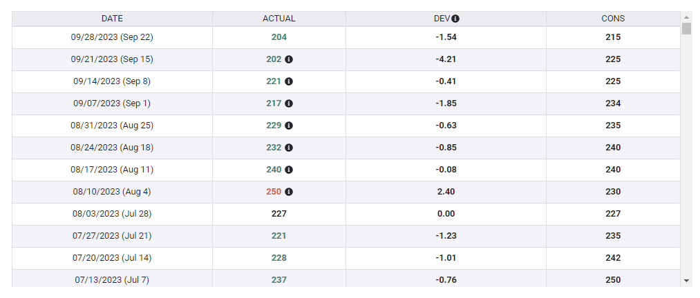The image size is (700, 298).
Task: Sort table by DATE column header
Action: 112,19
